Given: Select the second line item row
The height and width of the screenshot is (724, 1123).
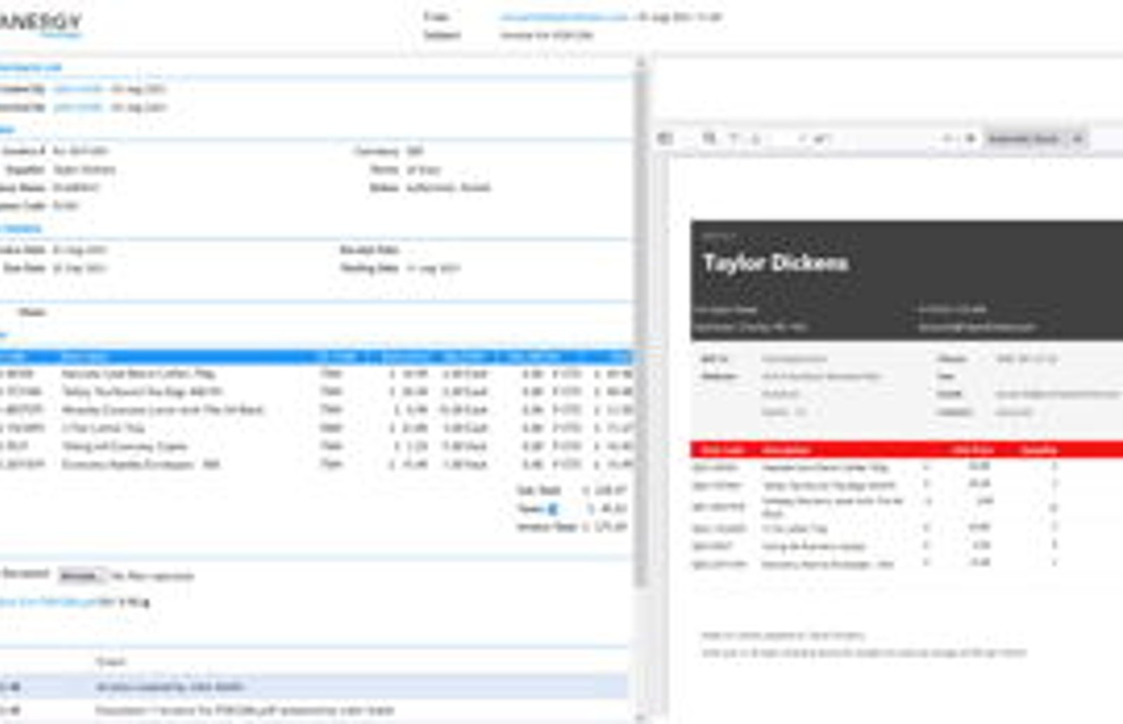Looking at the screenshot, I should tap(316, 391).
